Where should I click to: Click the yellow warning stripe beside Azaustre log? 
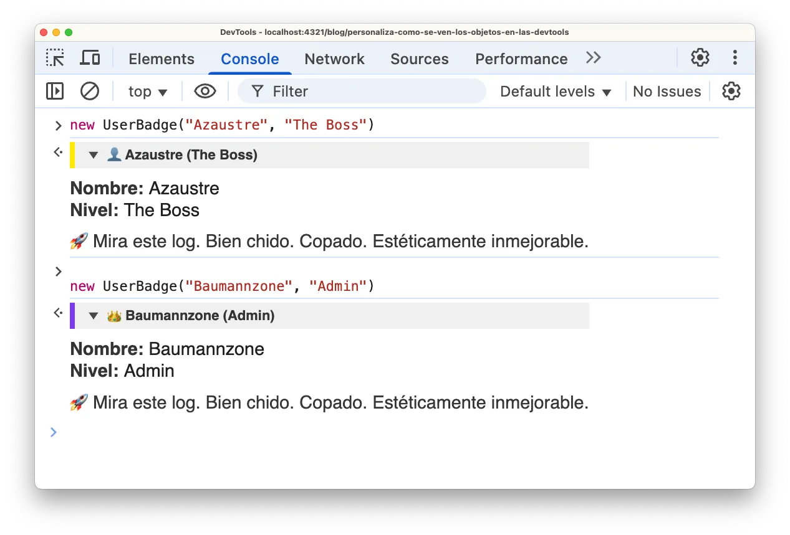click(70, 154)
